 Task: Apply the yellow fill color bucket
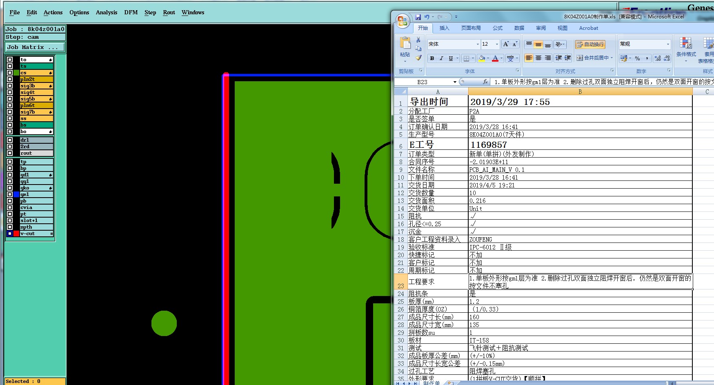pyautogui.click(x=482, y=58)
